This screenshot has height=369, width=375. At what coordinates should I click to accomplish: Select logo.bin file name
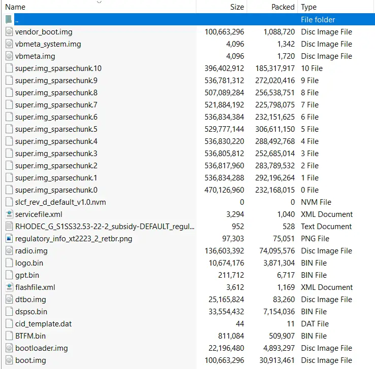[x=29, y=263]
